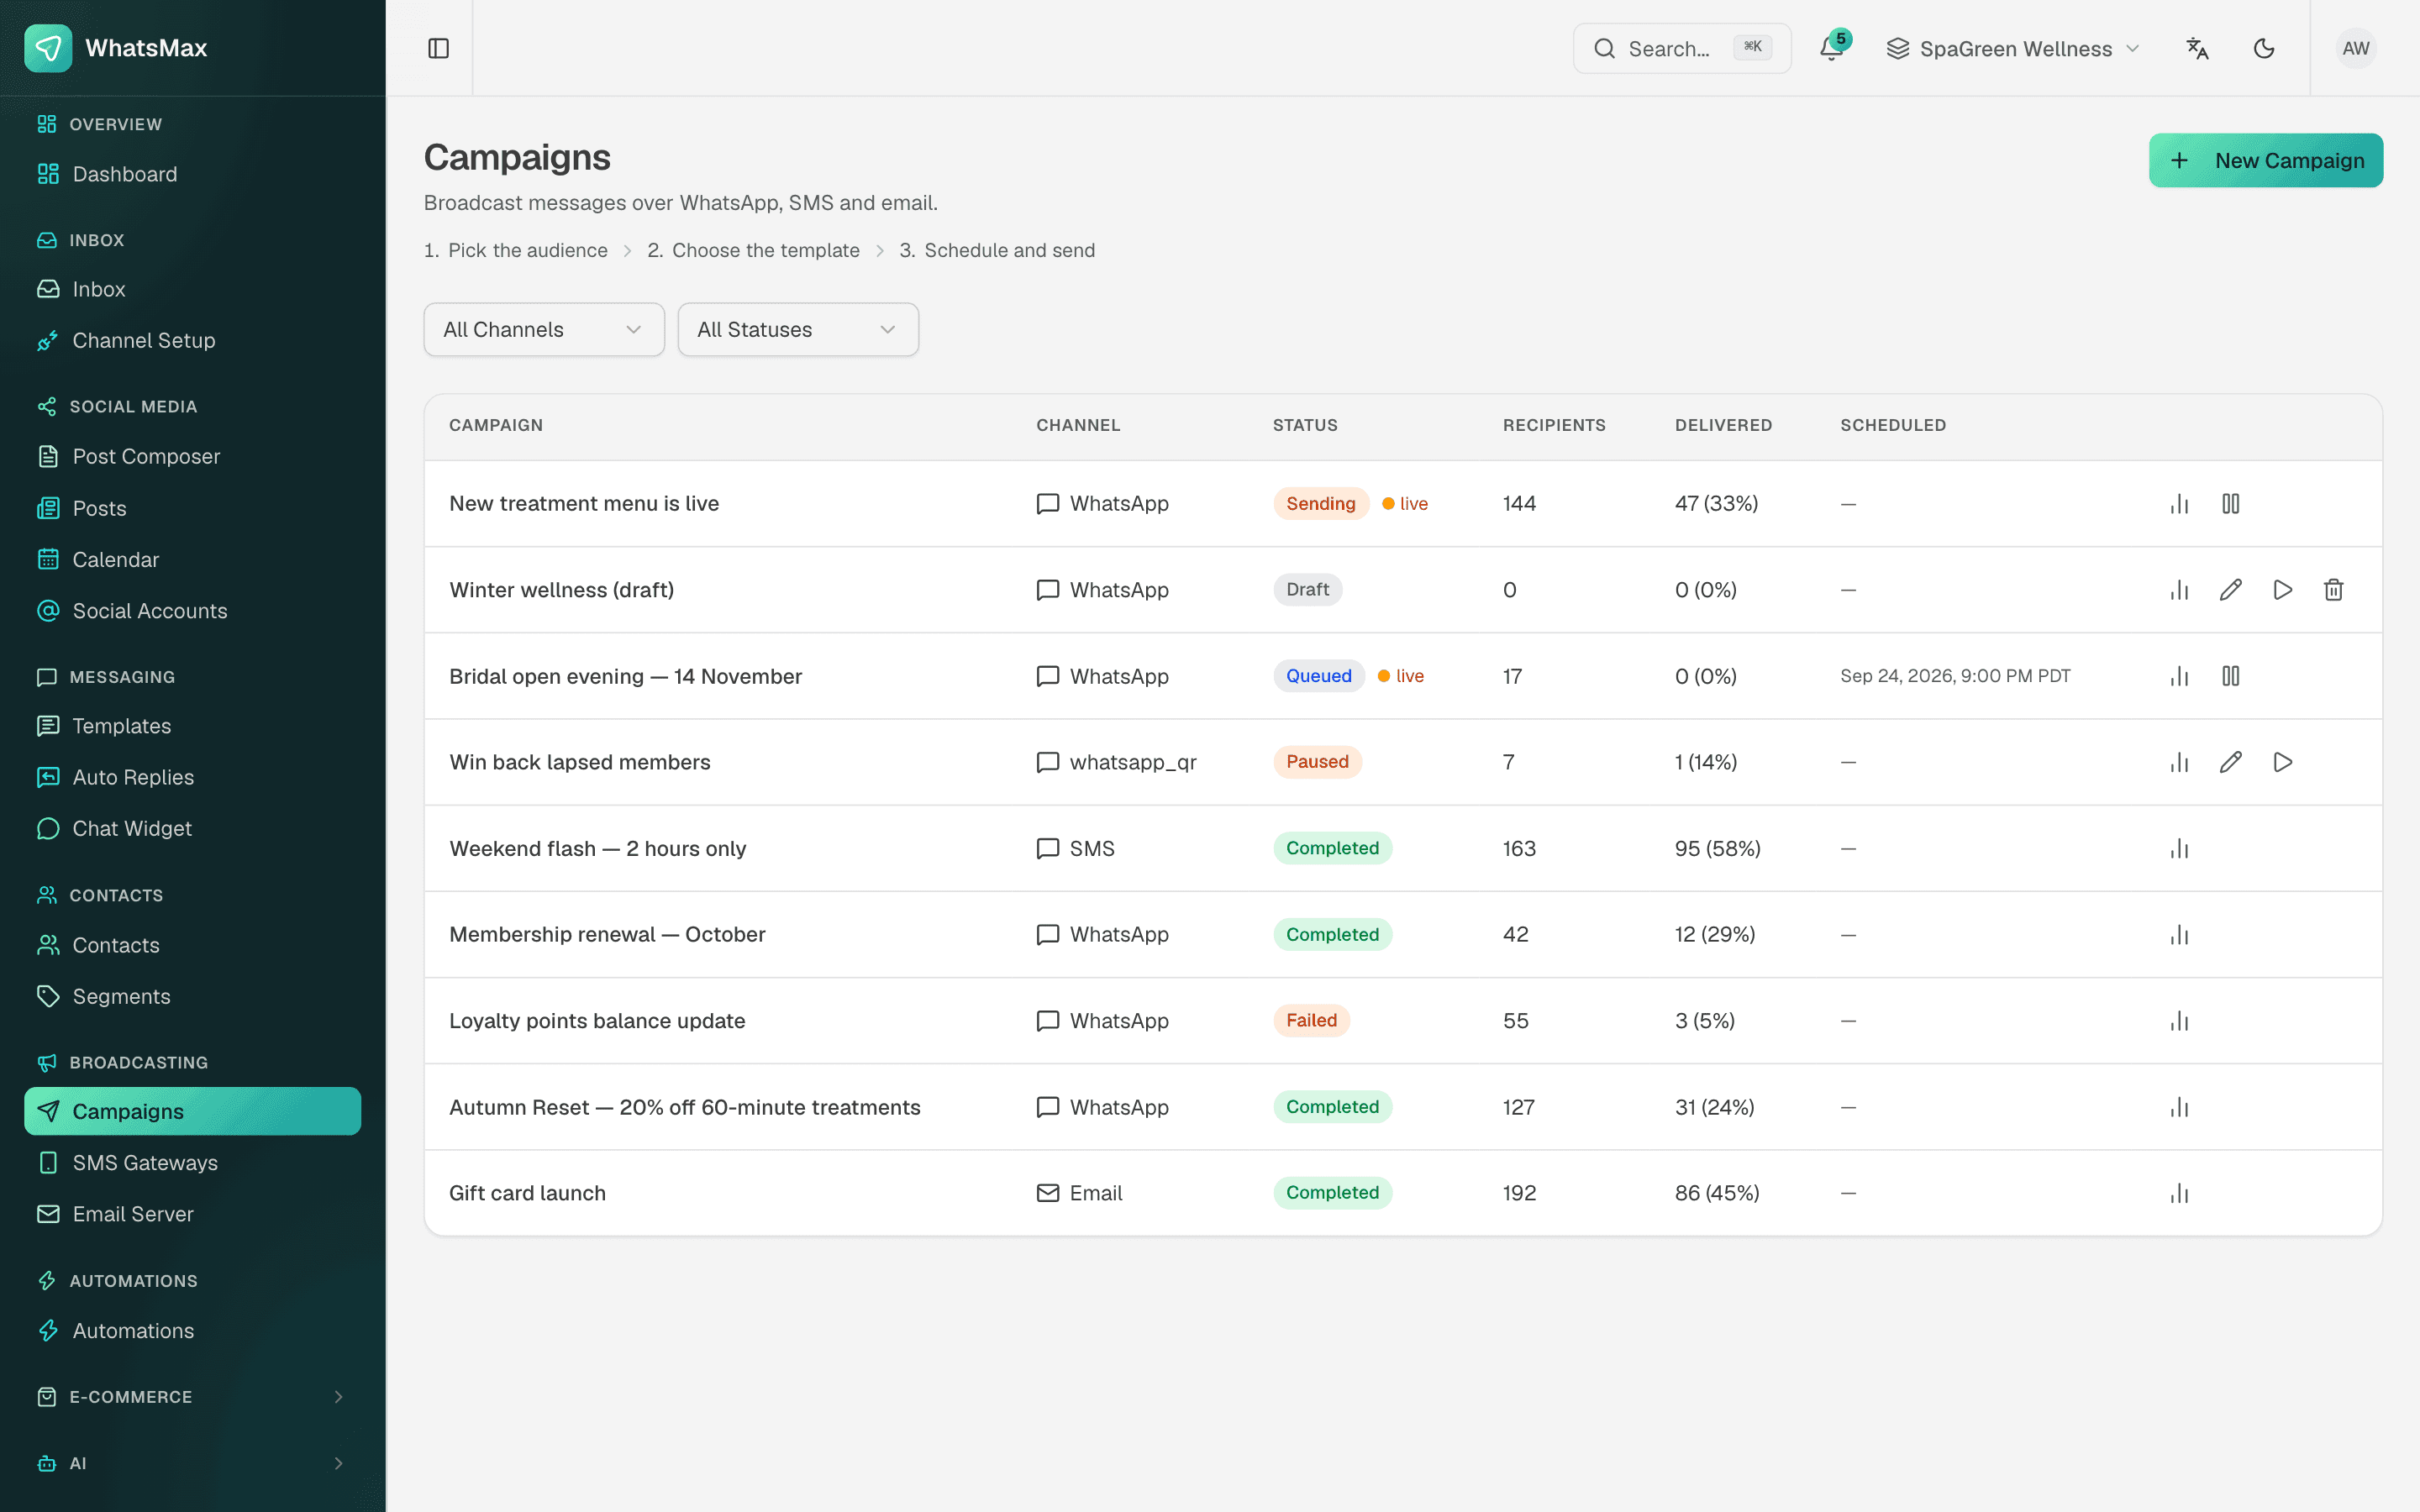Open the SpaGreen Wellness workspace switcher
The height and width of the screenshot is (1512, 2420).
(2012, 48)
